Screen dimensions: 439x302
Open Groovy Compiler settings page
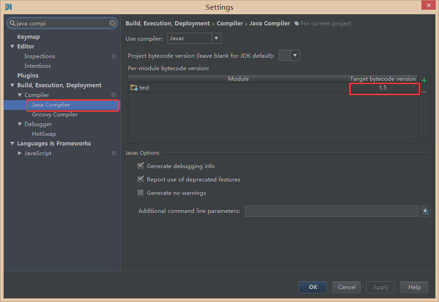tap(55, 115)
